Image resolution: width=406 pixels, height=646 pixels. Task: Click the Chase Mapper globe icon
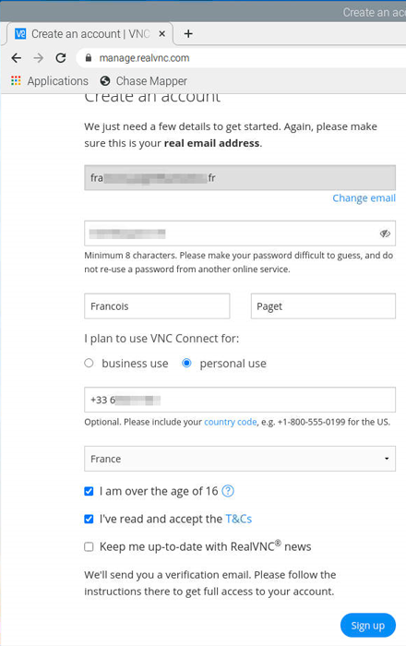(x=105, y=81)
